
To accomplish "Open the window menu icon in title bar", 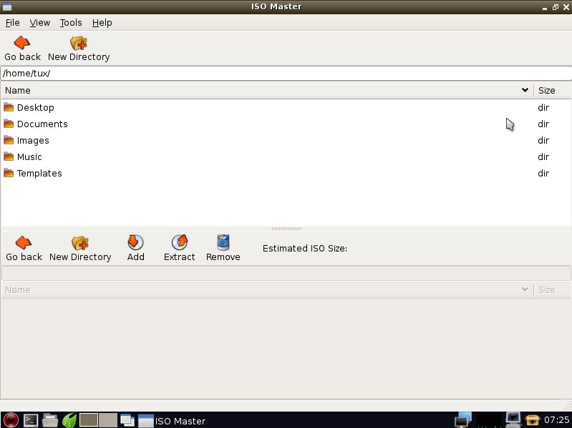I will click(7, 6).
